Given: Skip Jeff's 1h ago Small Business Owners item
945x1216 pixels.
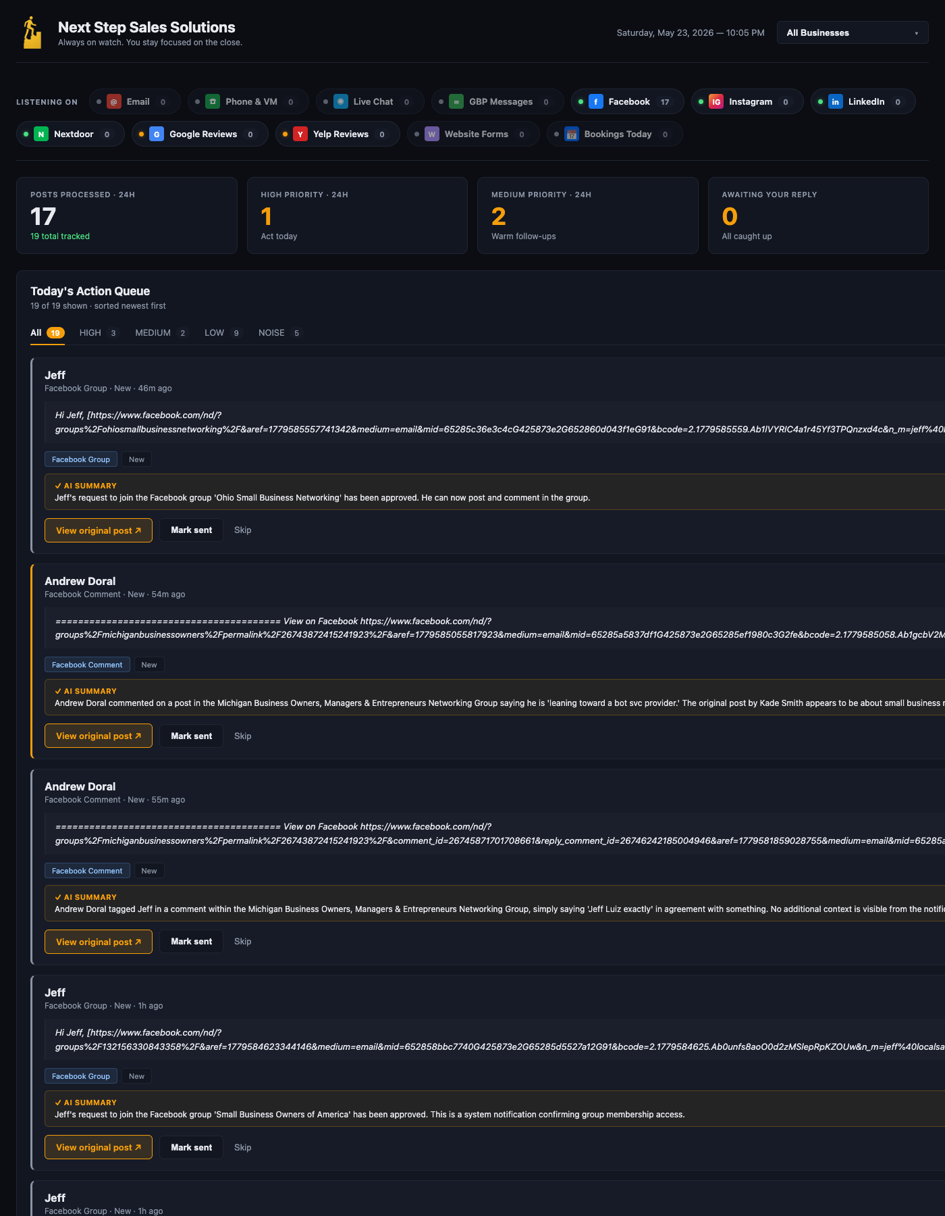Looking at the screenshot, I should 243,1147.
